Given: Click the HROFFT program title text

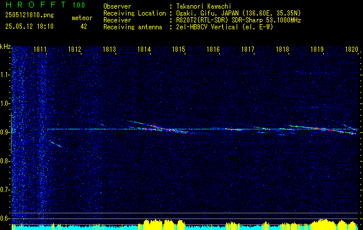Looking at the screenshot, I should (35, 5).
